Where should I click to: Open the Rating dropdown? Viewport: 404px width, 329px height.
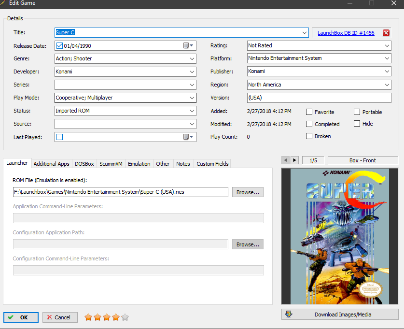pos(387,45)
